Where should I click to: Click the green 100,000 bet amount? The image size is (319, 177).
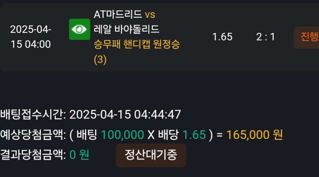click(x=123, y=135)
